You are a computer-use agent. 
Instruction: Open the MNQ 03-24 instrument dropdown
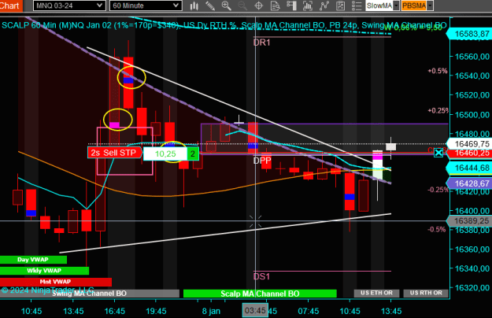pos(69,6)
